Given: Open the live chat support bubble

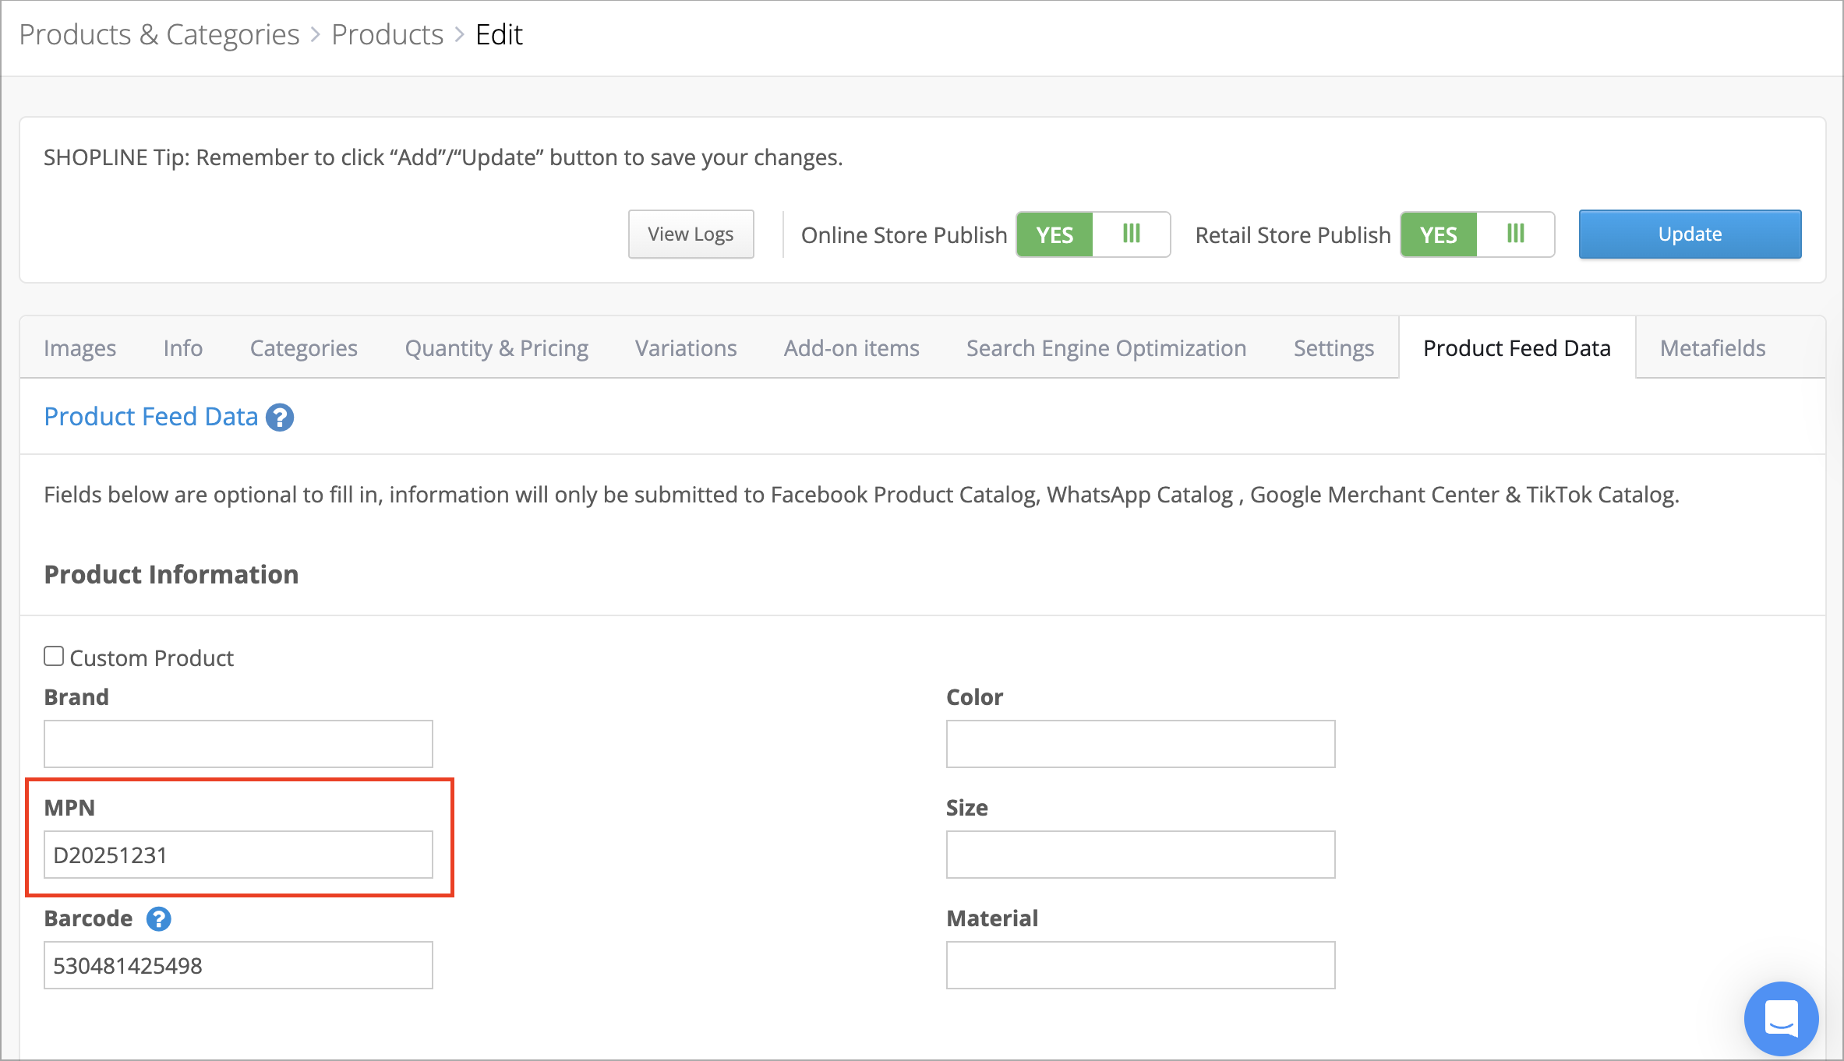Looking at the screenshot, I should point(1781,1018).
